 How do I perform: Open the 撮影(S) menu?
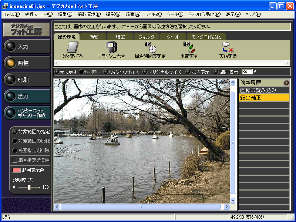click(x=113, y=14)
